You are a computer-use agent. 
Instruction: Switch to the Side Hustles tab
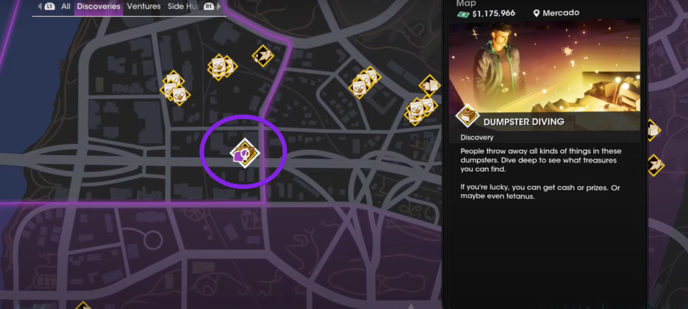click(180, 7)
